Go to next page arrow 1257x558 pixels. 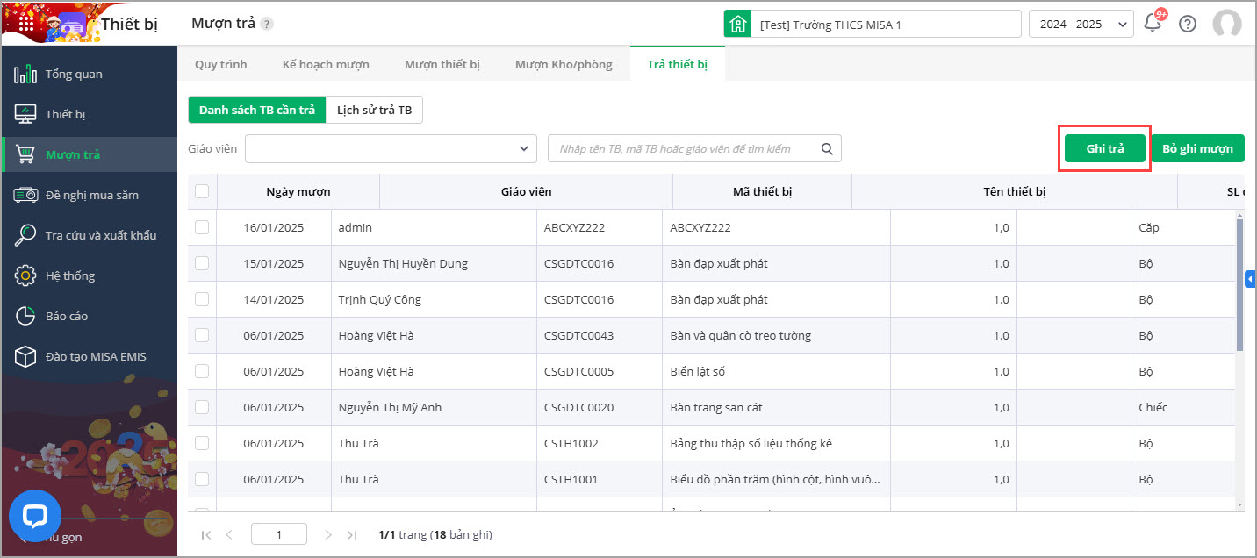(328, 534)
